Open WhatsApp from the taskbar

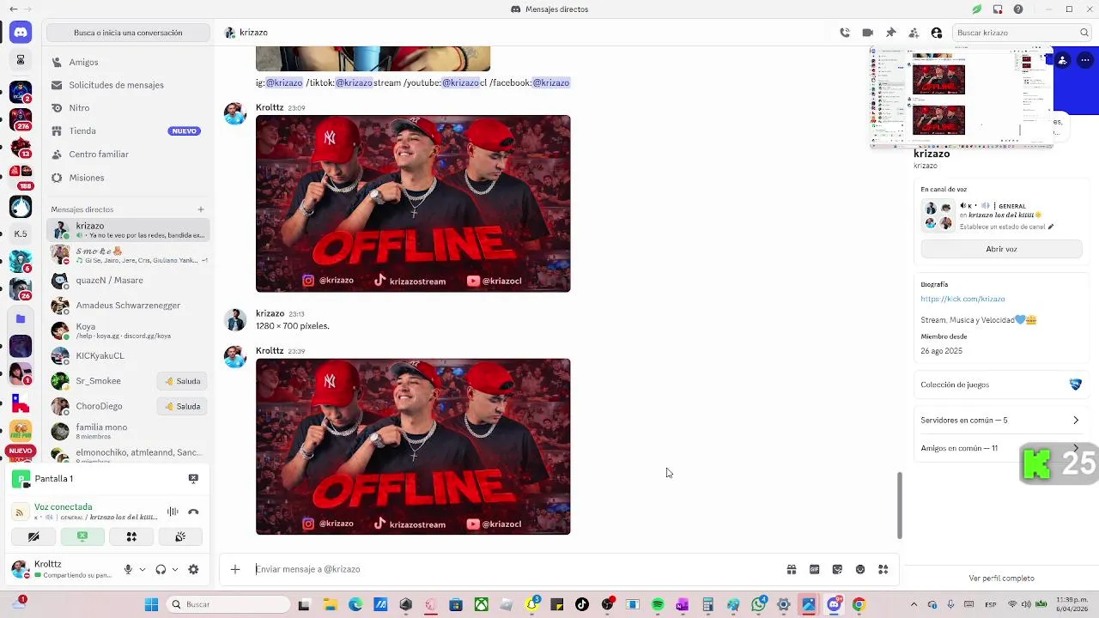click(758, 605)
